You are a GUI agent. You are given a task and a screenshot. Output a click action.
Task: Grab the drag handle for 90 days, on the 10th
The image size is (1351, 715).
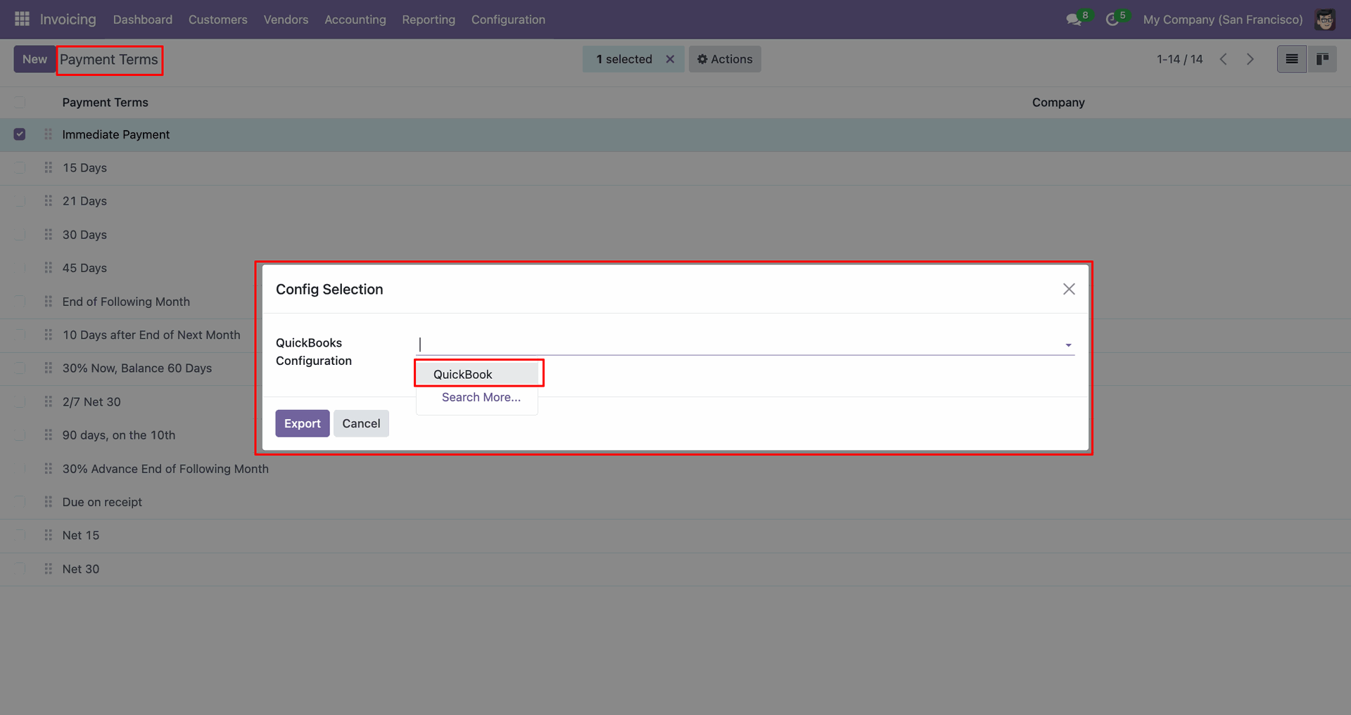(48, 435)
